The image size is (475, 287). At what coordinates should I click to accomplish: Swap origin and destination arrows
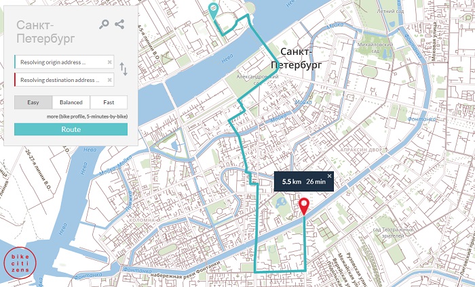tap(123, 68)
